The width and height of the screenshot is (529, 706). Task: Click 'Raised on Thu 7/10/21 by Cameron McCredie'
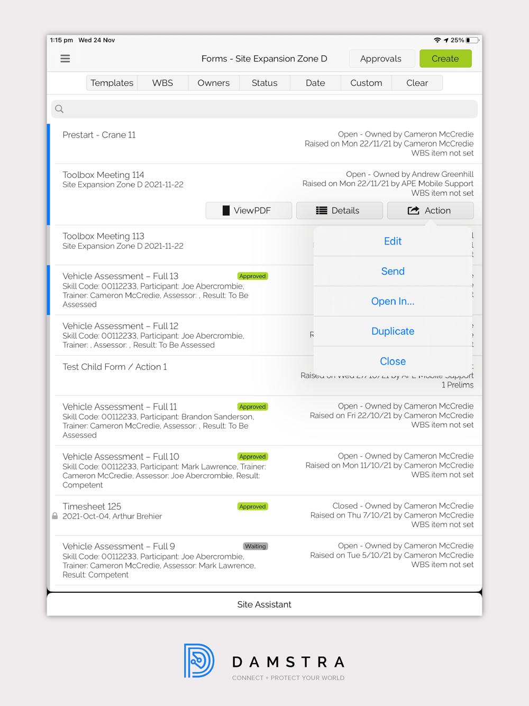(x=392, y=515)
